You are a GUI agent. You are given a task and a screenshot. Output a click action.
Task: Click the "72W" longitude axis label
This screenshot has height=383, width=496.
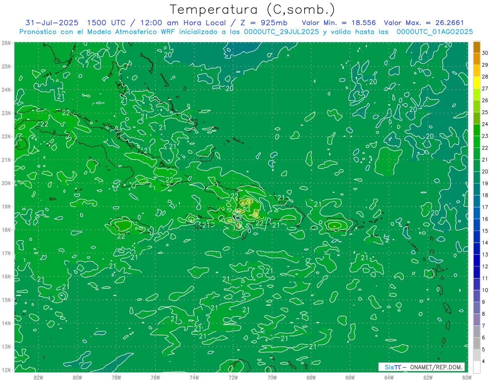point(233,377)
